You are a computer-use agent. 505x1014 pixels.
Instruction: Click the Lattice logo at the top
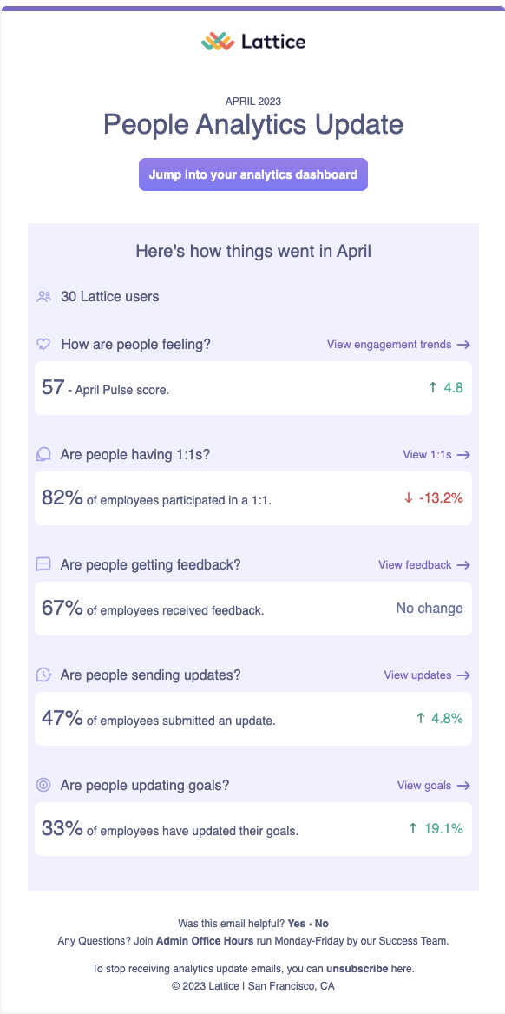(x=252, y=40)
